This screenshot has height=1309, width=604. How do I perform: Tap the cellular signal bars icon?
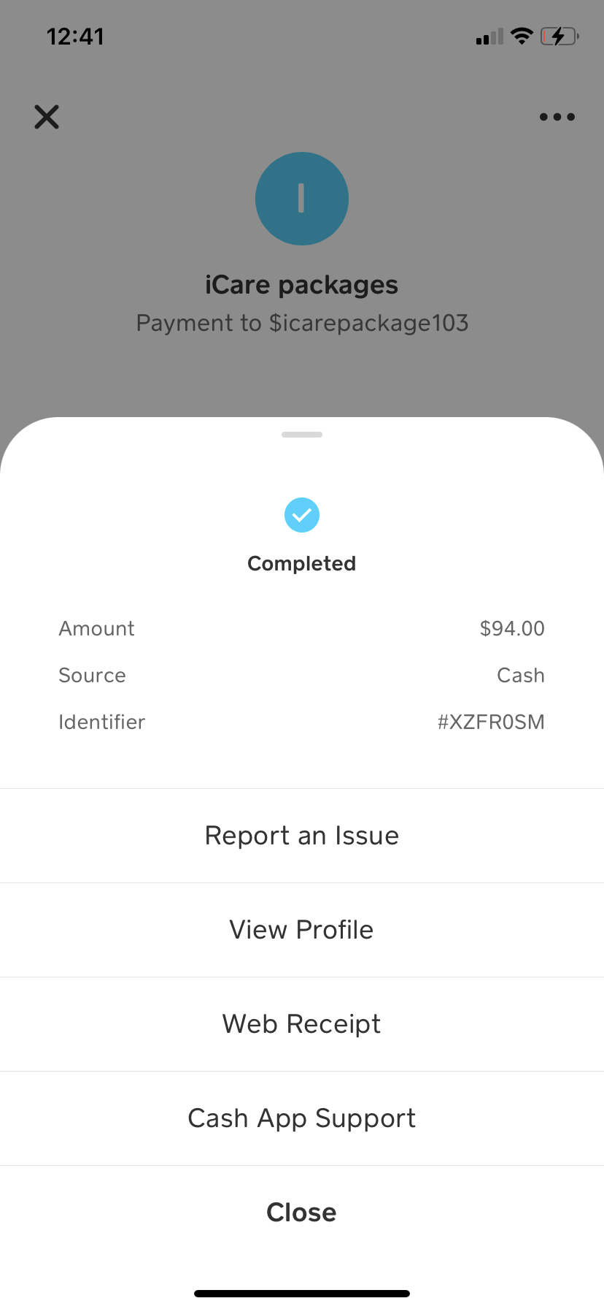click(x=489, y=37)
